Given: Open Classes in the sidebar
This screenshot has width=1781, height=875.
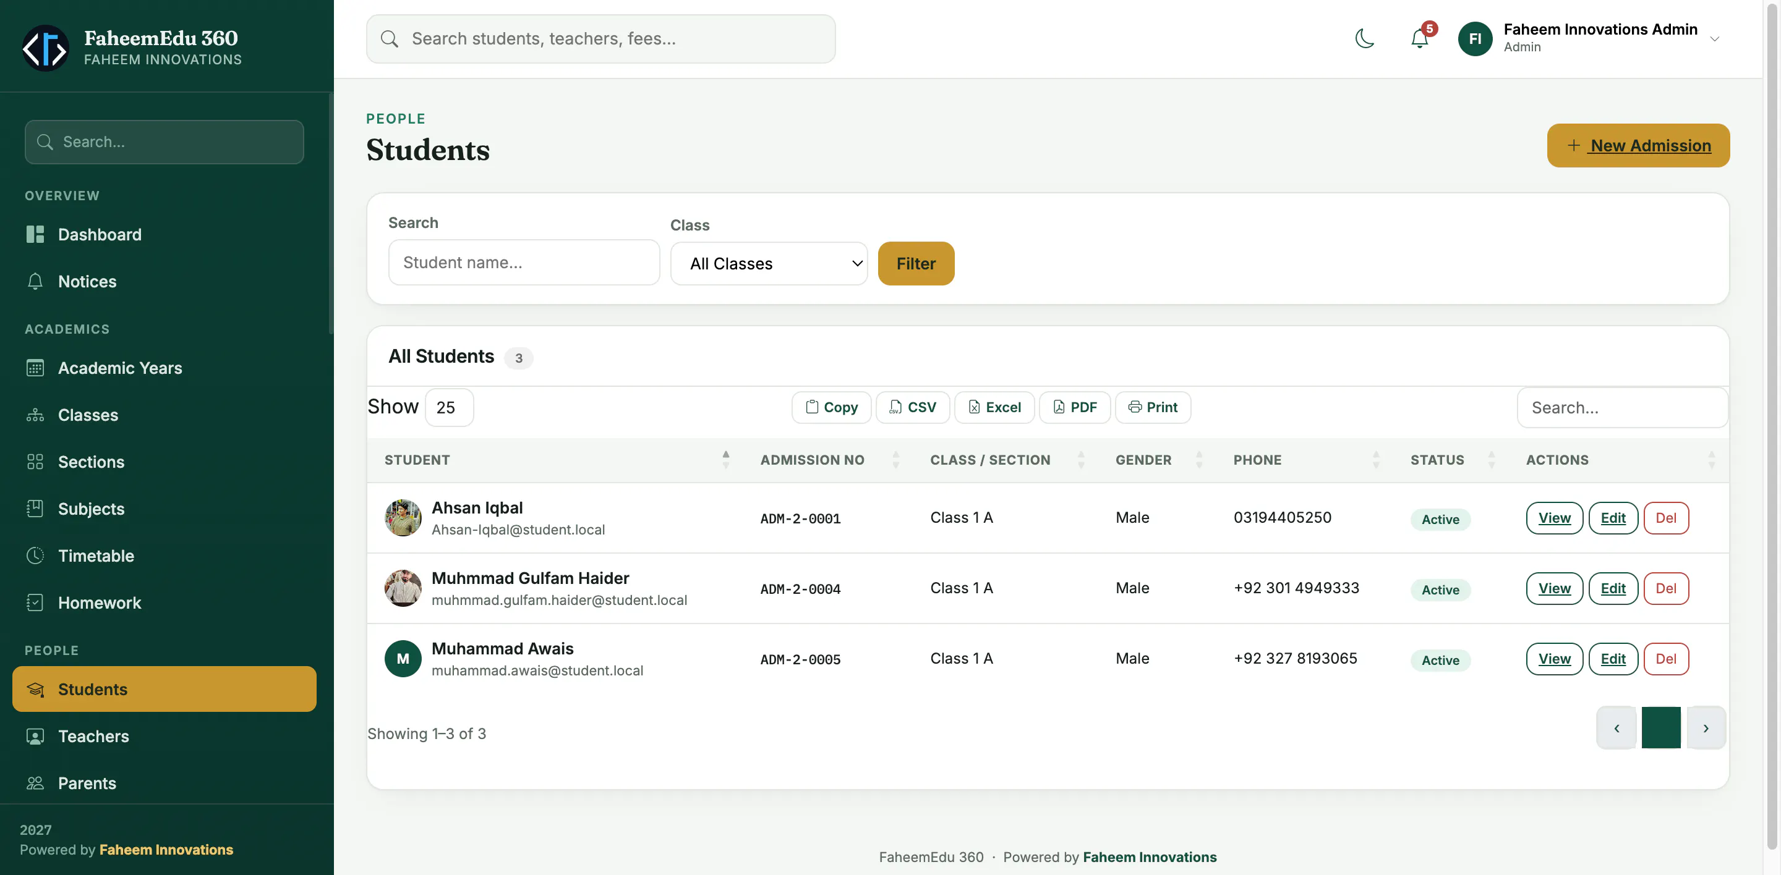Looking at the screenshot, I should pos(164,415).
